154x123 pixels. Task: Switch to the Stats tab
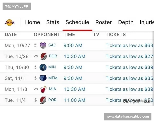(53, 22)
